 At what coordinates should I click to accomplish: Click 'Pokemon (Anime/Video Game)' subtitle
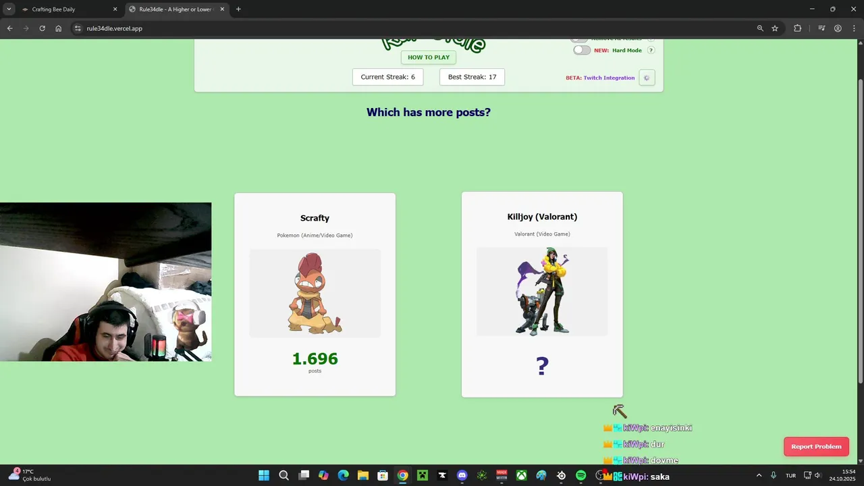315,236
